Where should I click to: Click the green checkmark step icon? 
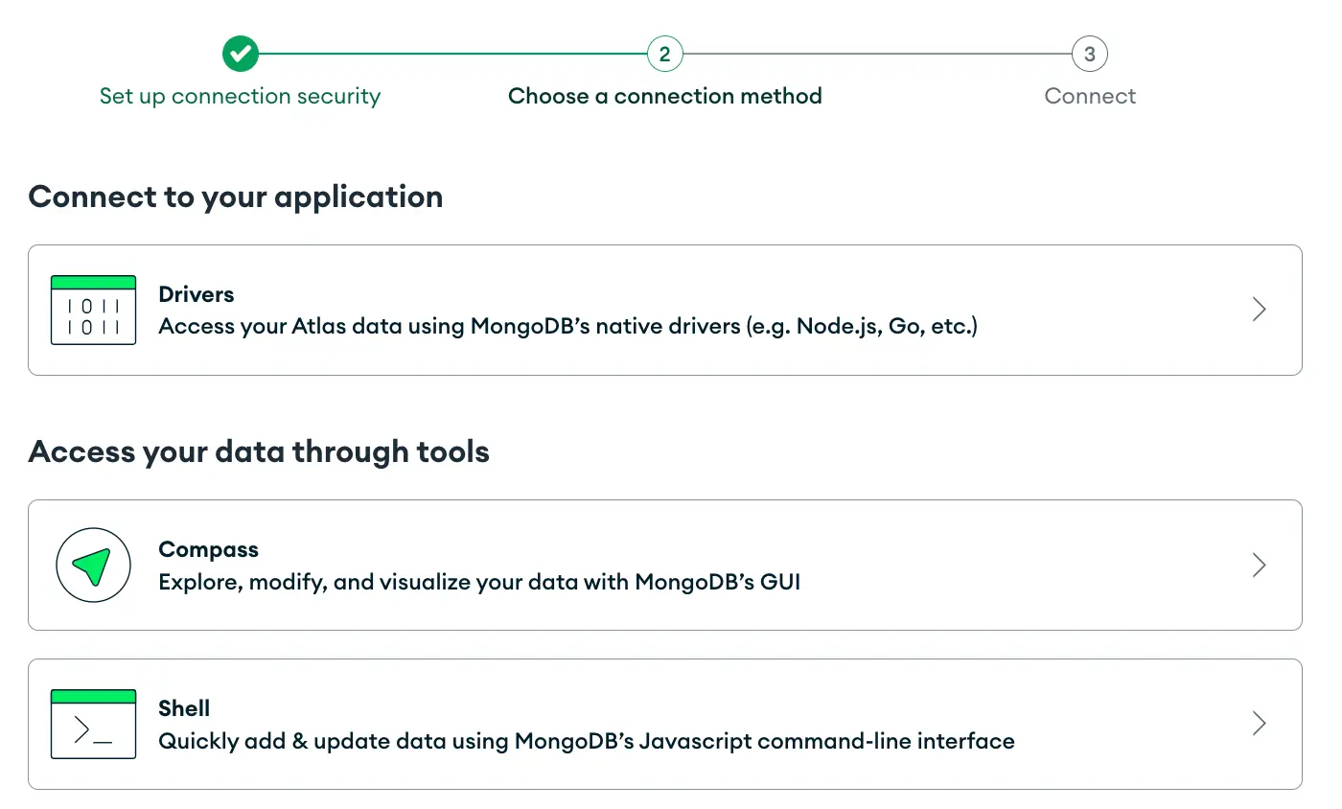click(x=240, y=54)
